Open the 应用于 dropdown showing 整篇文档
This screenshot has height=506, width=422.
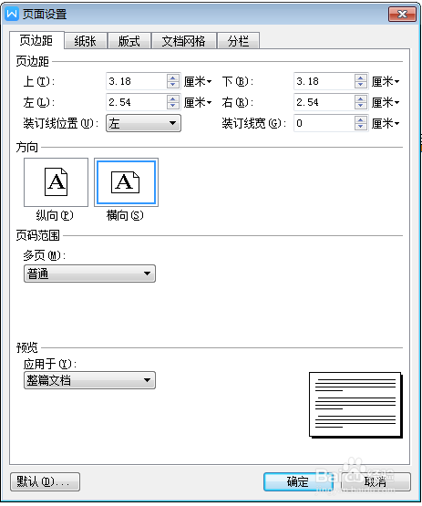tap(89, 380)
